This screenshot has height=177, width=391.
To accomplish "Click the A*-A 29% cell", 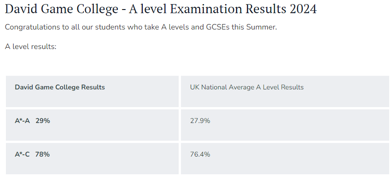I will coord(92,125).
